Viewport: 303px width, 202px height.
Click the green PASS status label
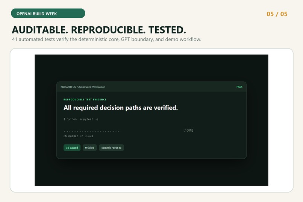click(x=239, y=87)
